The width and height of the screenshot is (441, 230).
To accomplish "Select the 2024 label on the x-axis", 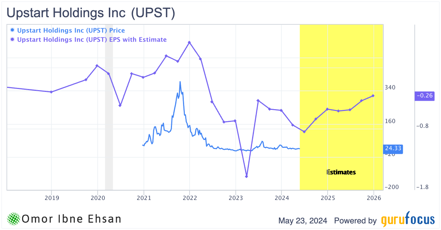I will 281,197.
